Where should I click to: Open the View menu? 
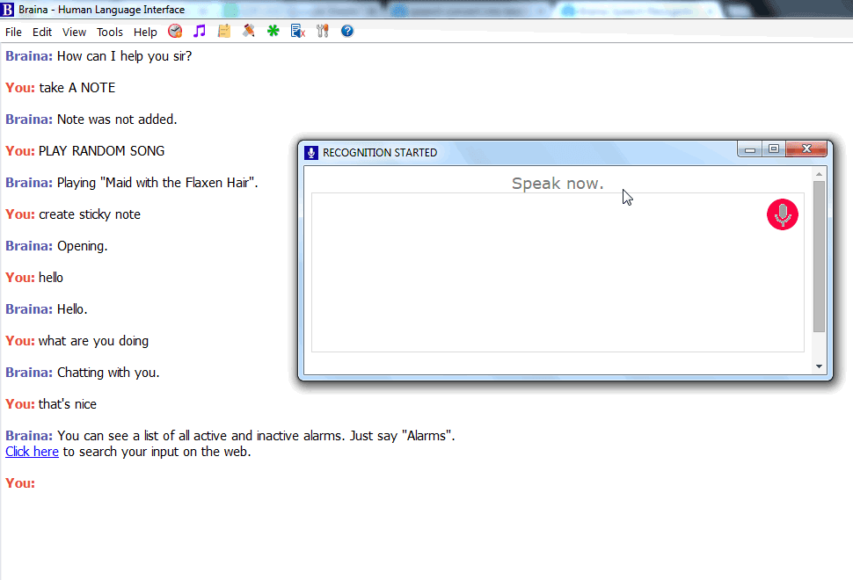pyautogui.click(x=74, y=32)
